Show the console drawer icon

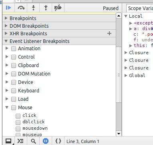point(20,141)
